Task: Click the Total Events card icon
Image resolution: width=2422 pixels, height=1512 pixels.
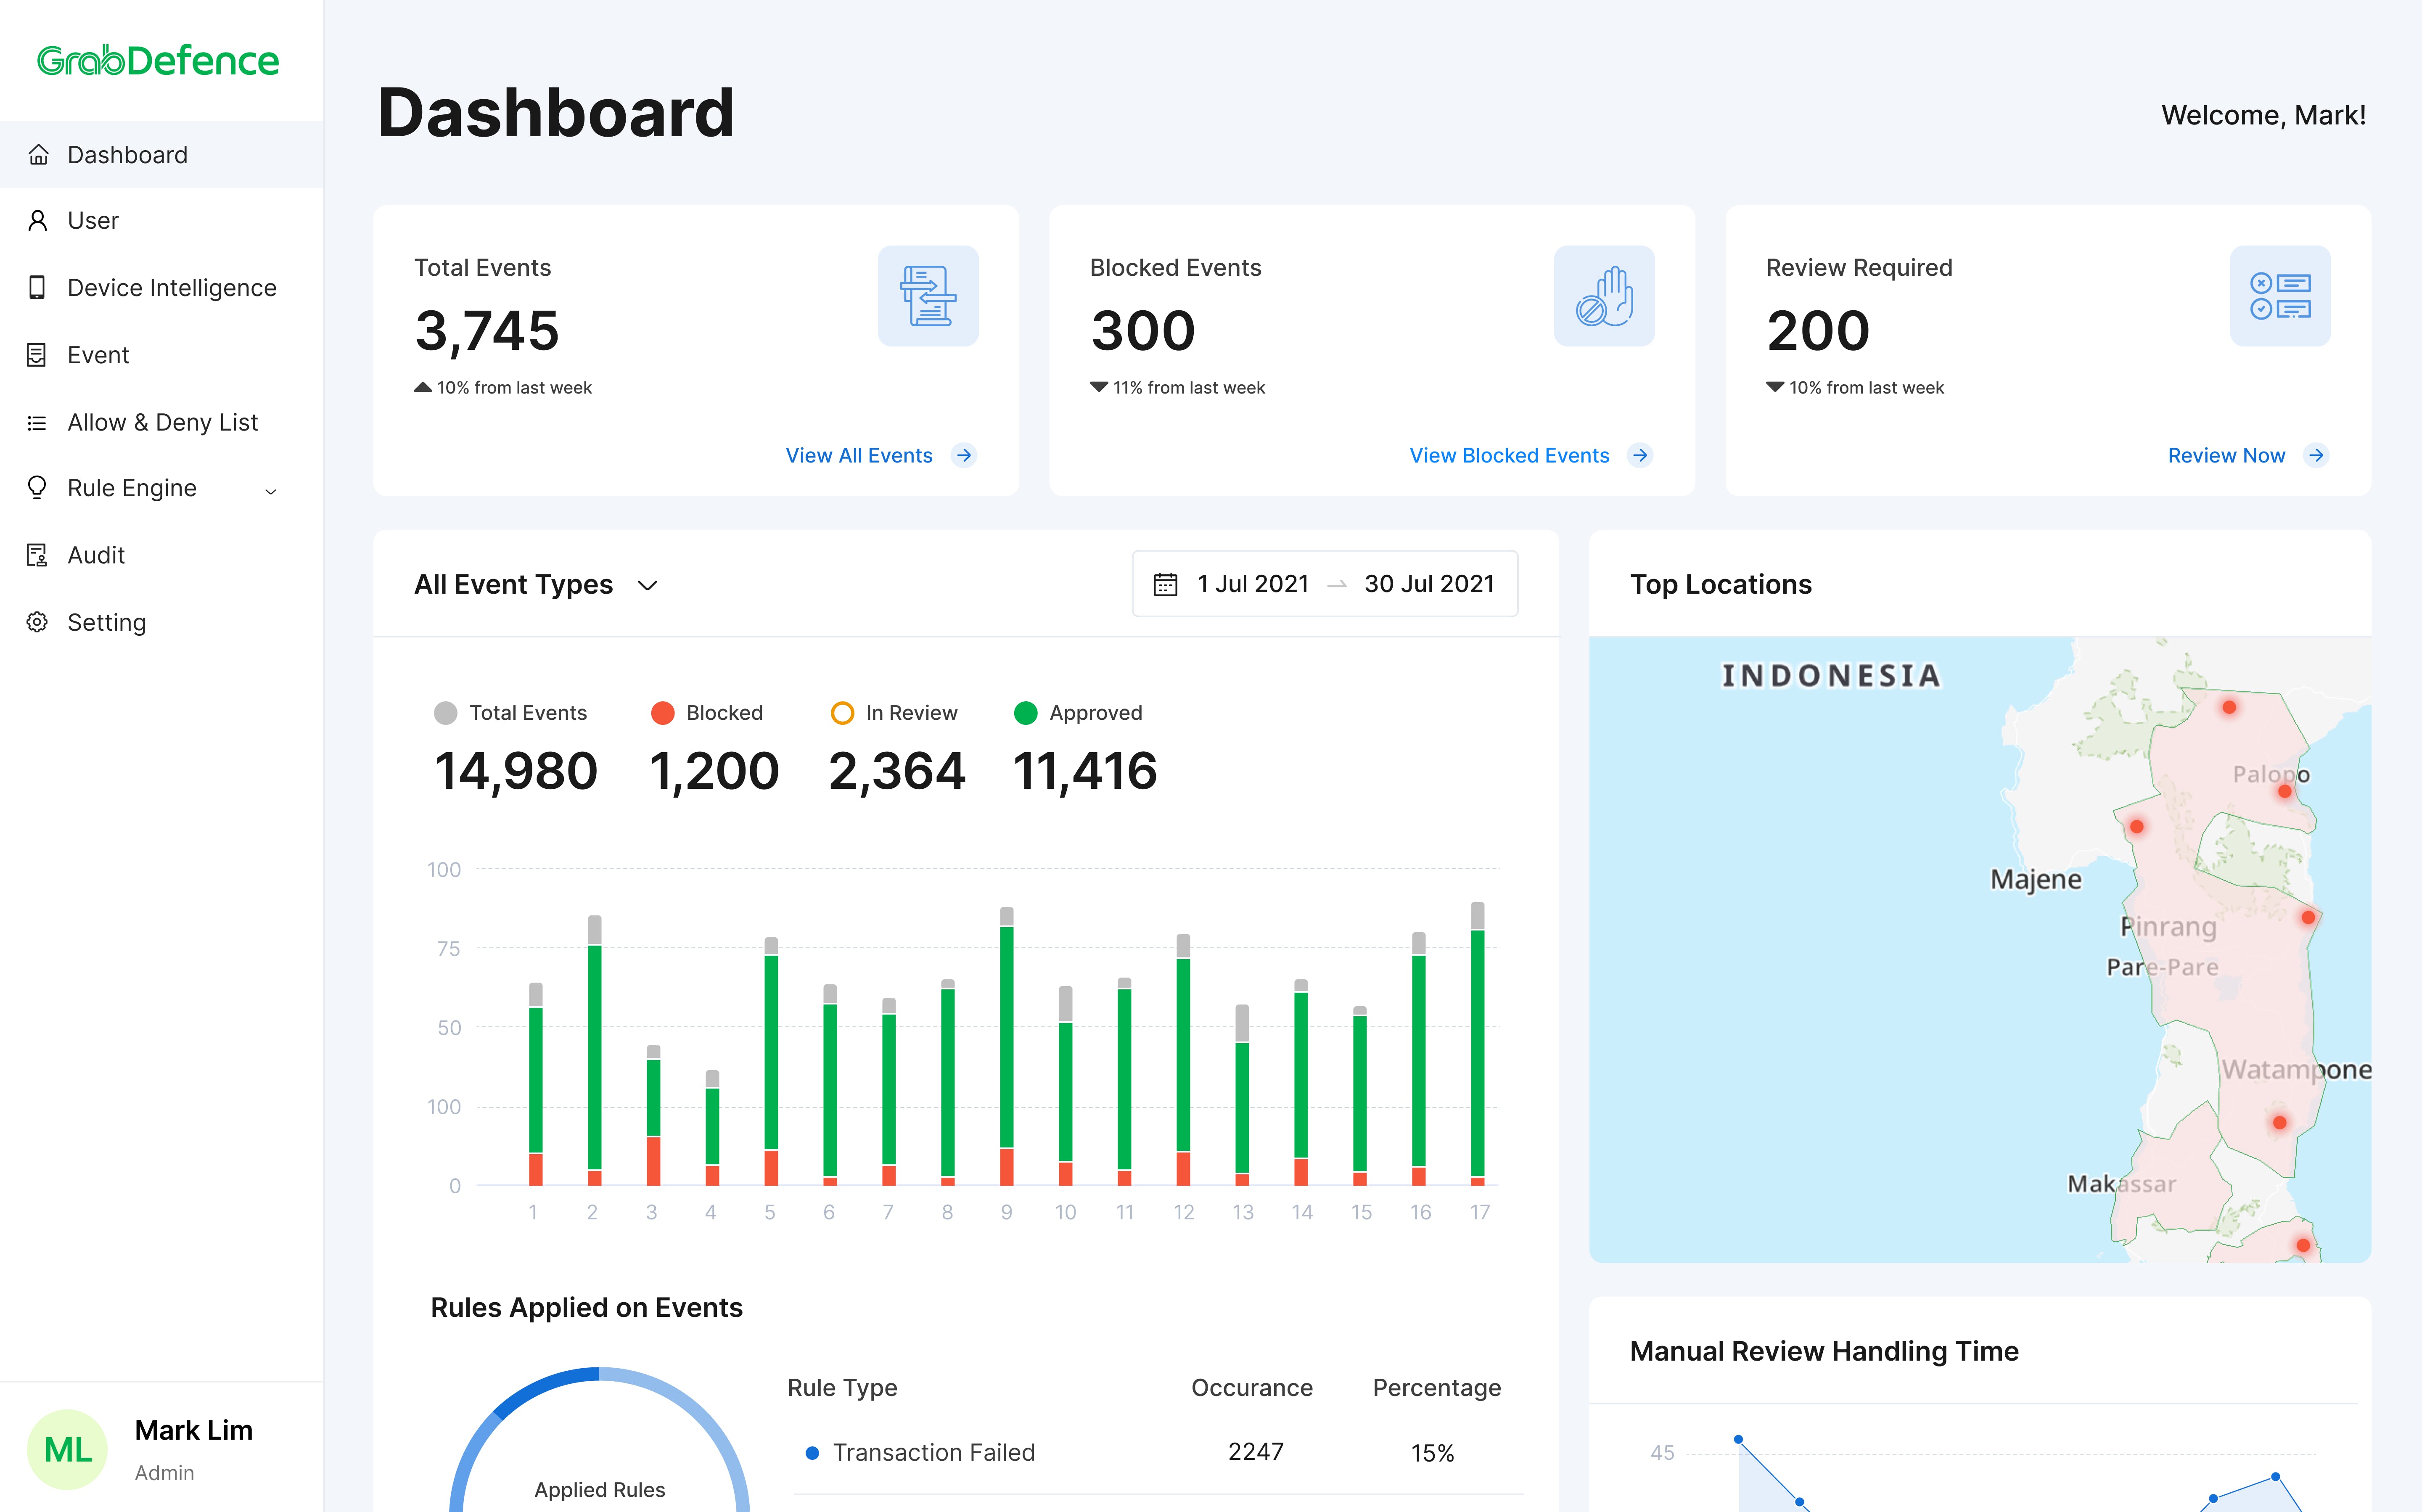Action: (x=927, y=296)
